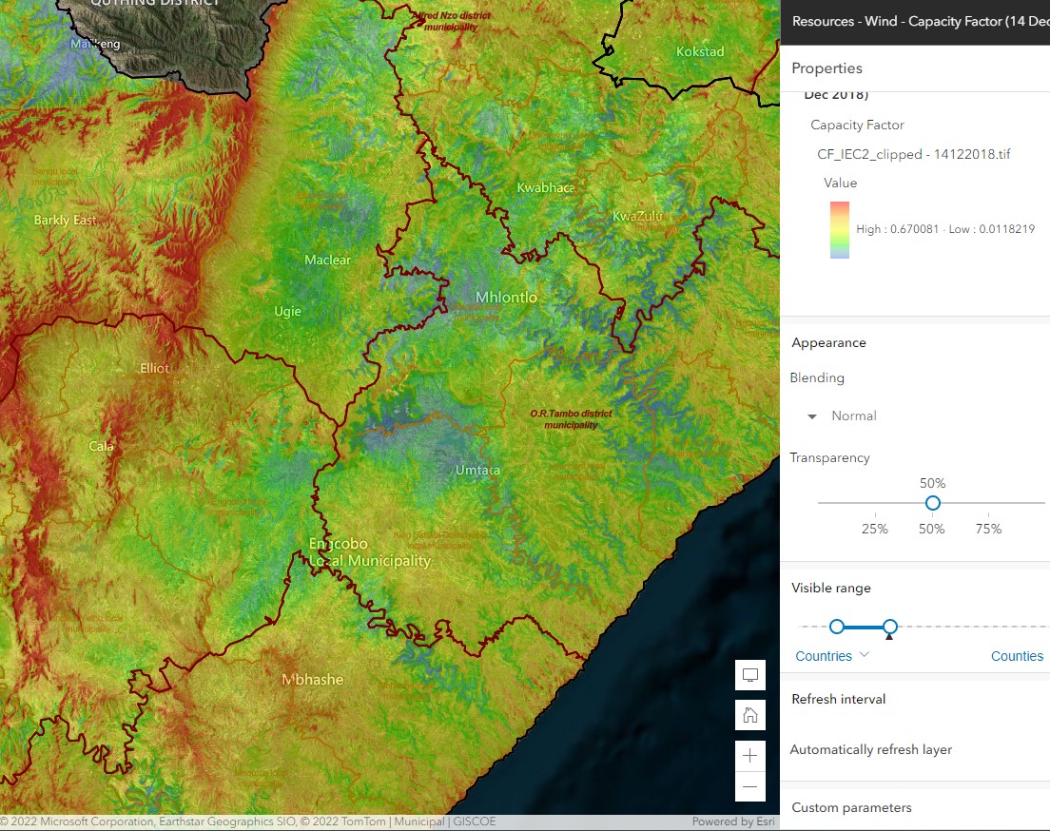
Task: Click the capacity factor legend color ramp
Action: click(x=839, y=228)
